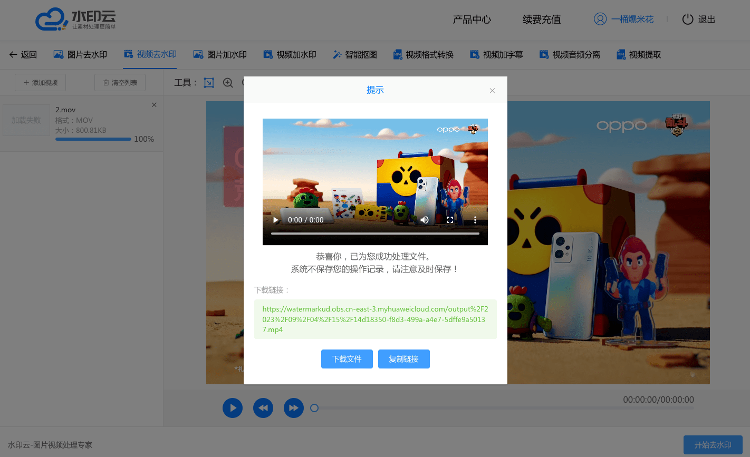Open the 视频加字幕 tab
Viewport: 750px width, 457px height.
pyautogui.click(x=497, y=54)
